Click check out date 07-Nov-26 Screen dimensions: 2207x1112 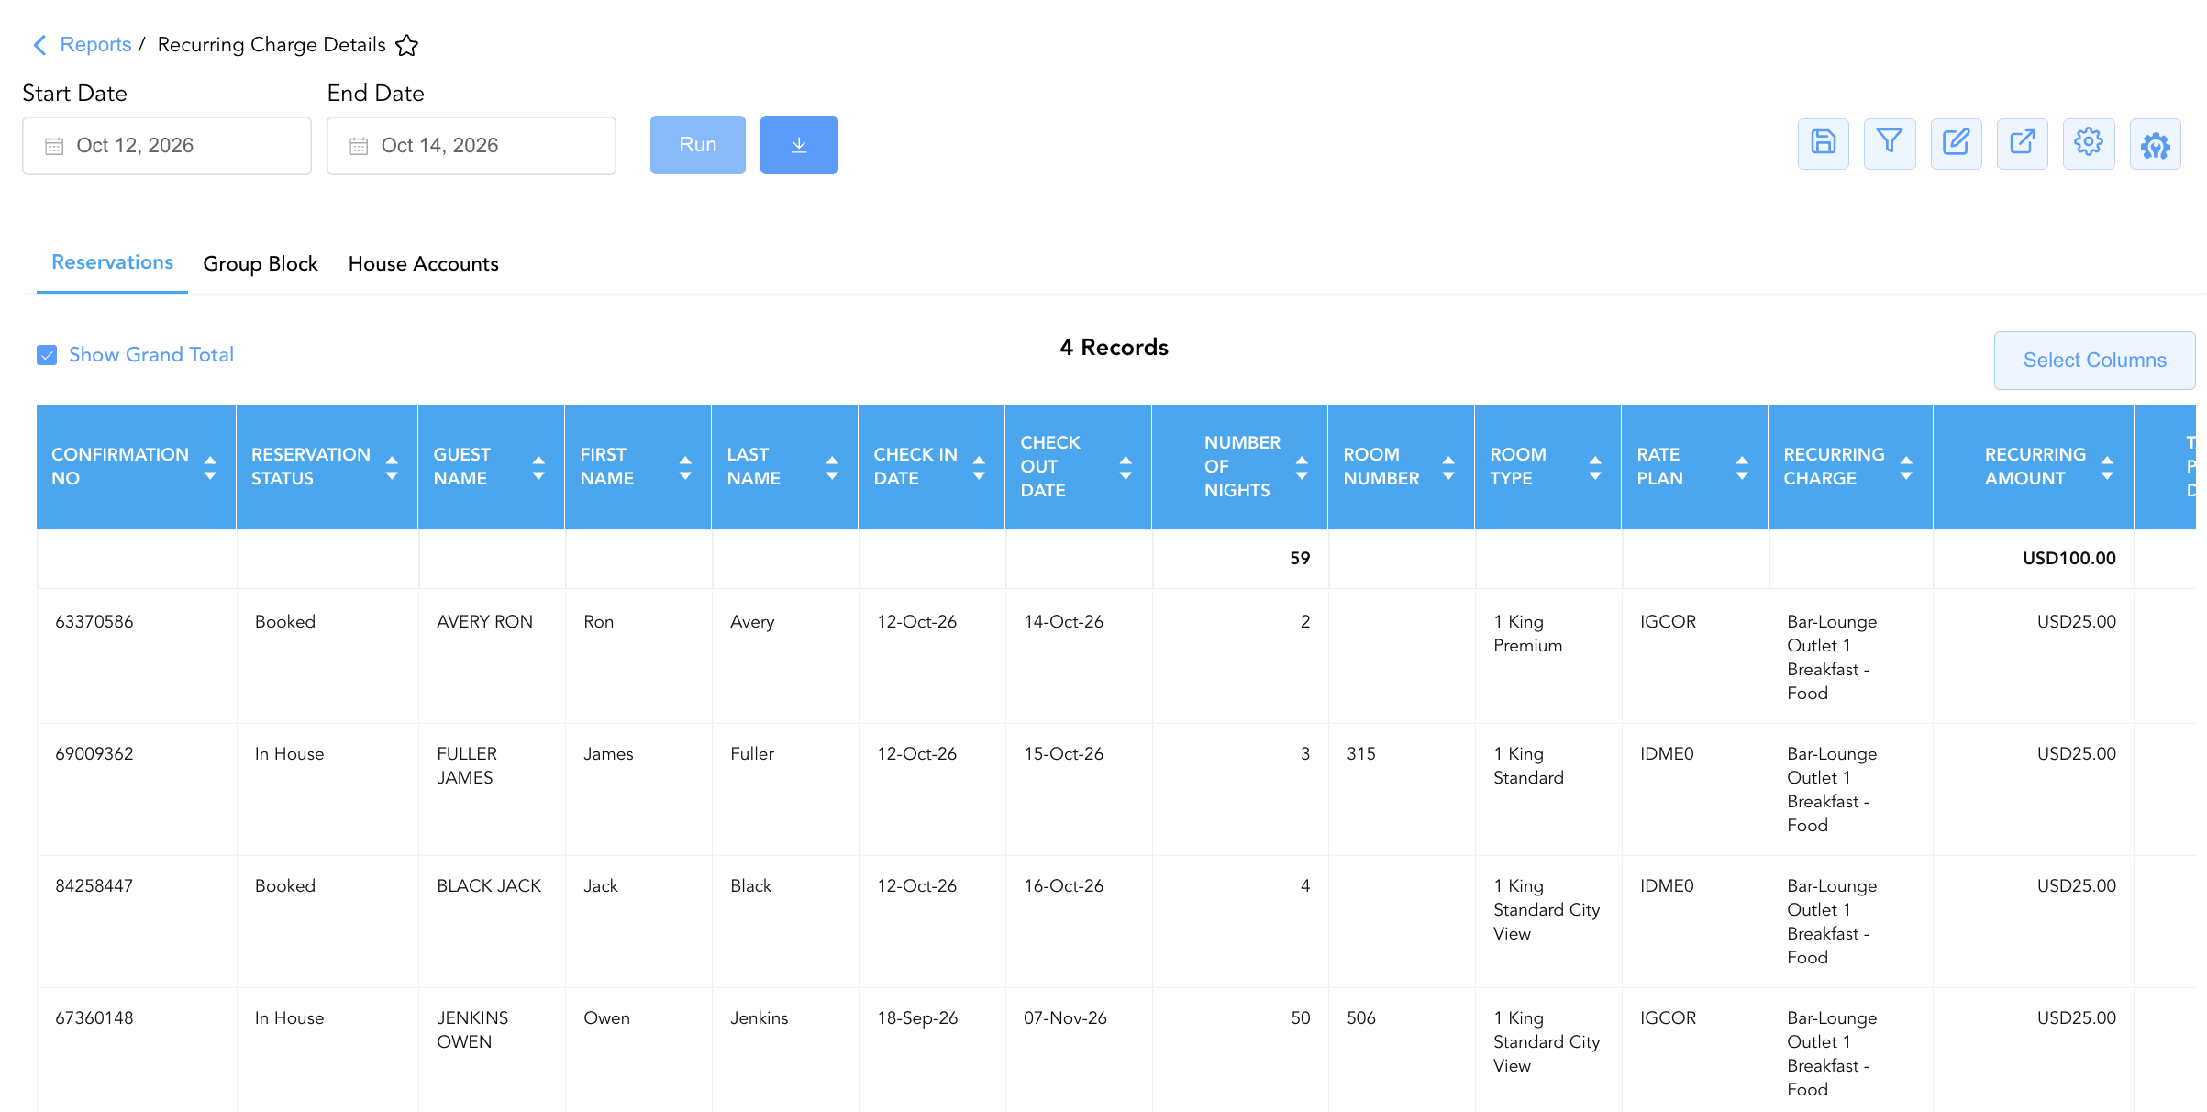pos(1065,1018)
